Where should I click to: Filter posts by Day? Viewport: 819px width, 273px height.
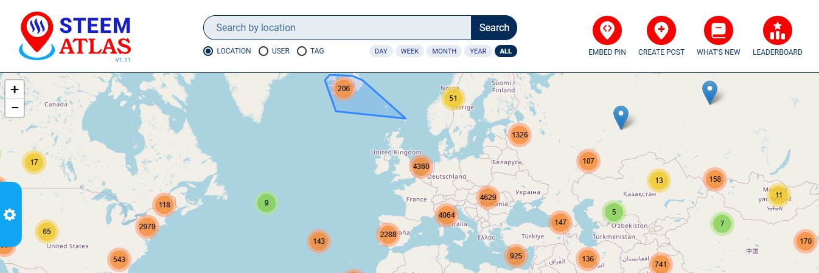[381, 51]
